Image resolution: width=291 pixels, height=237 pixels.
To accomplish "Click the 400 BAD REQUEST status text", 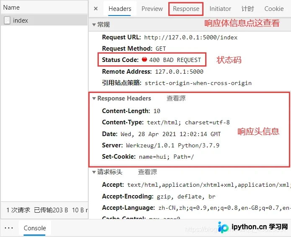I will click(175, 60).
